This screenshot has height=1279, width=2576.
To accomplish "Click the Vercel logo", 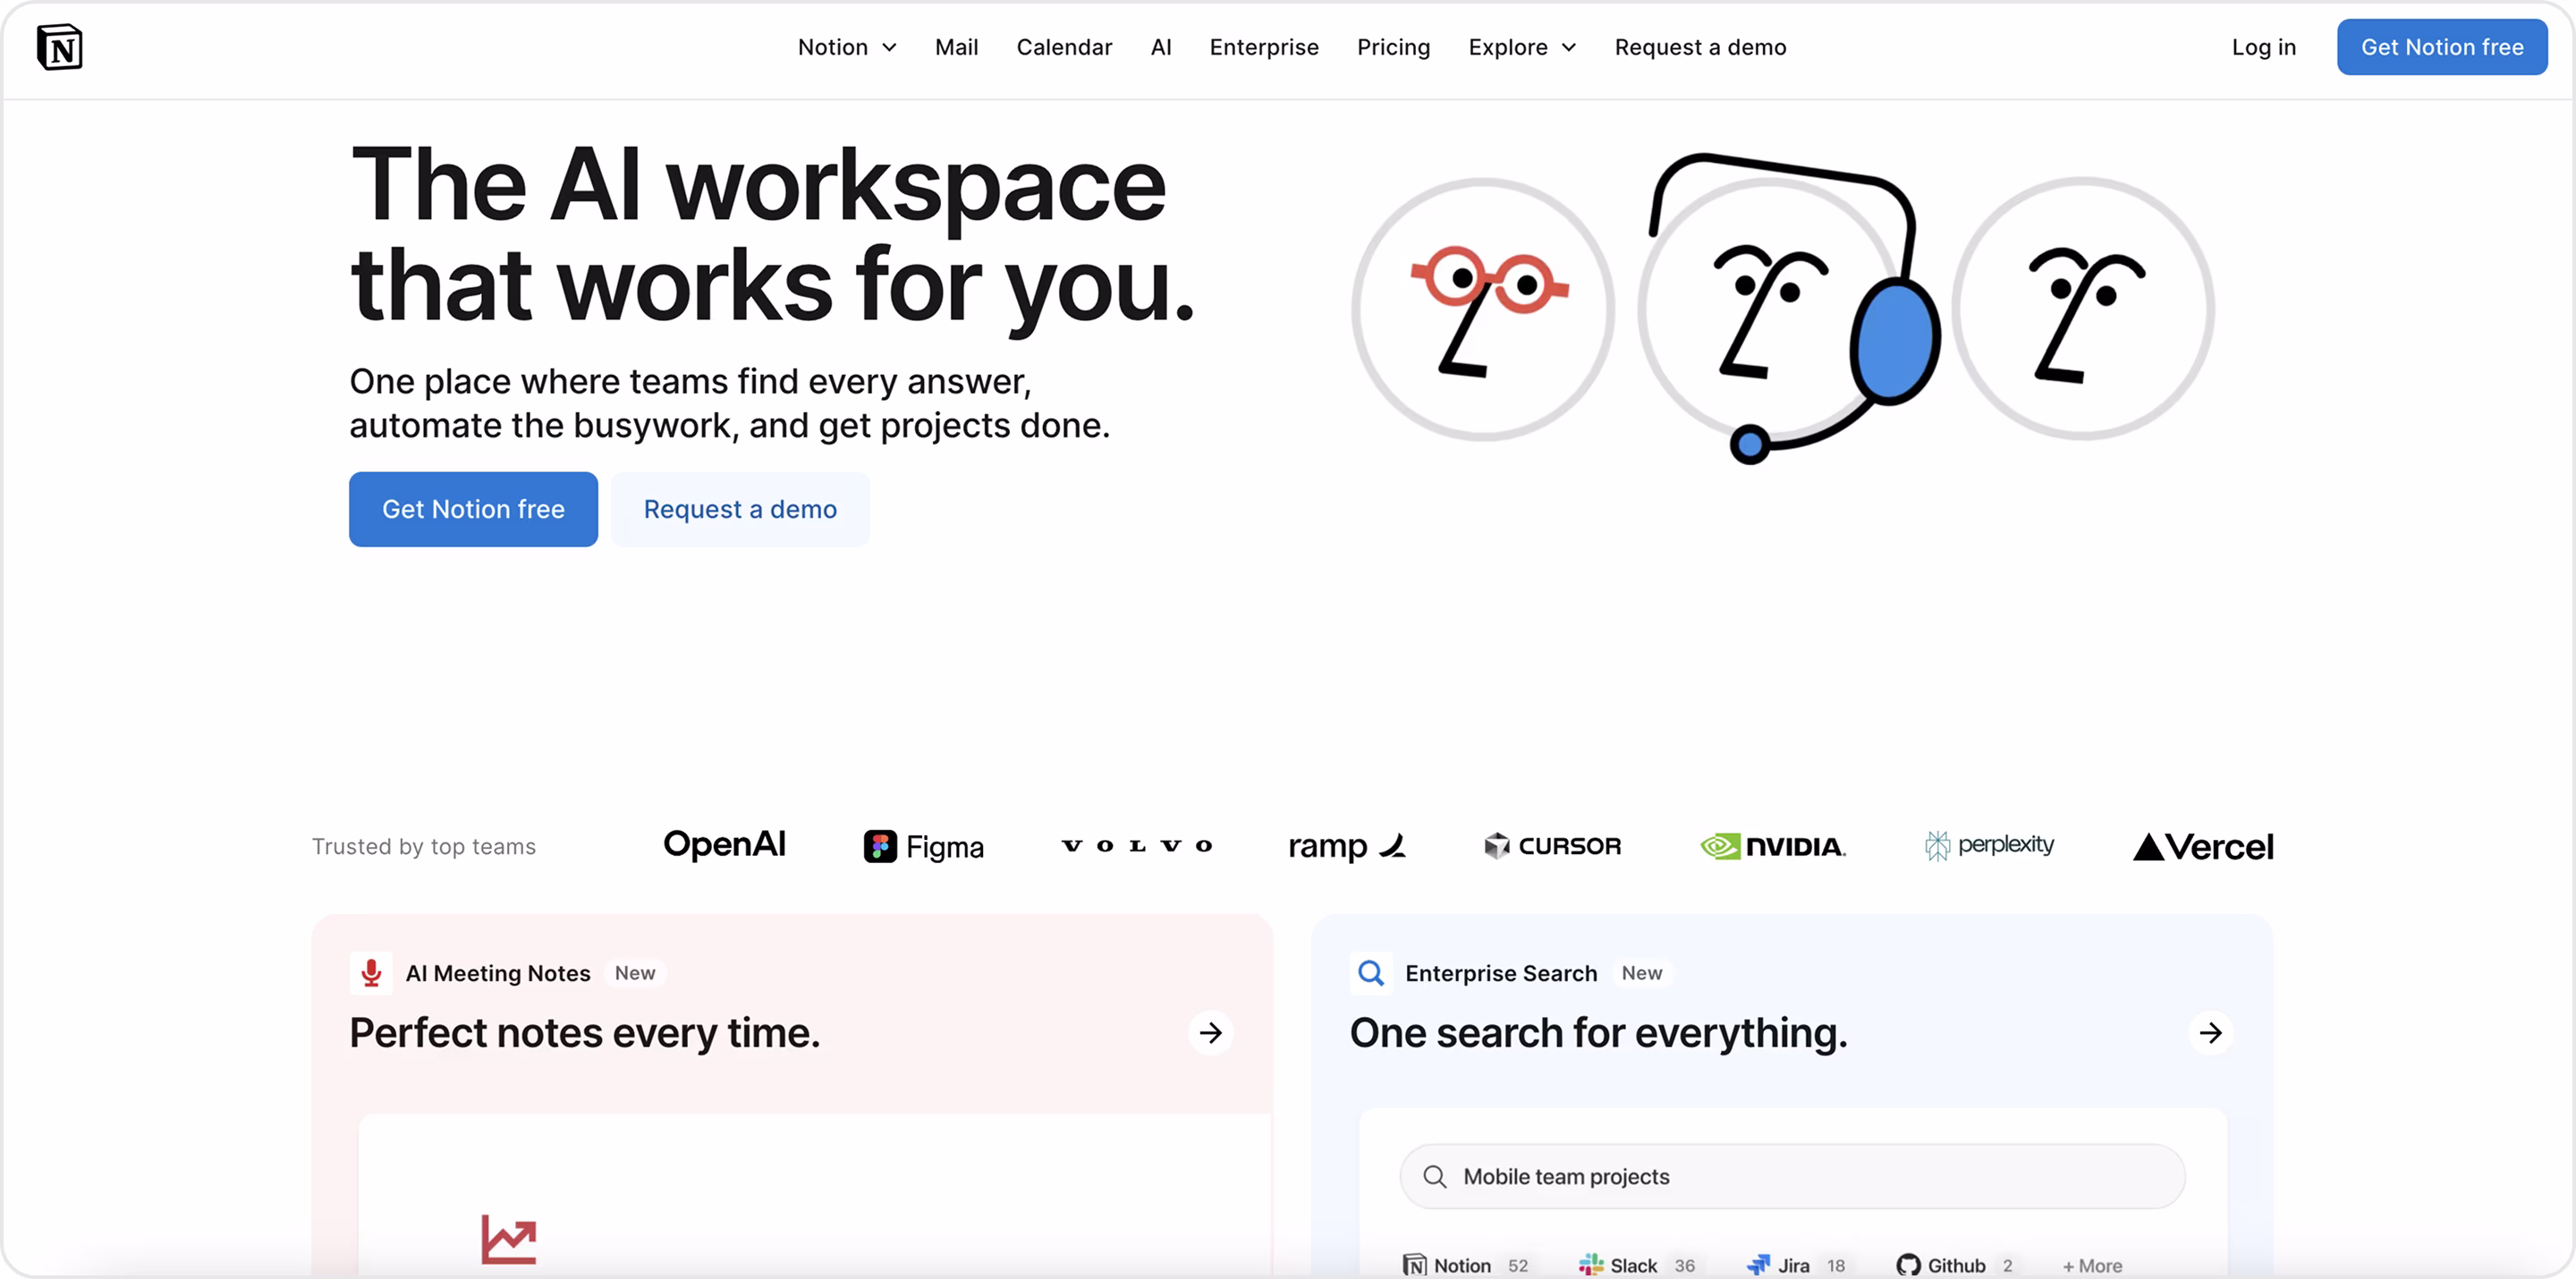I will (x=2203, y=847).
